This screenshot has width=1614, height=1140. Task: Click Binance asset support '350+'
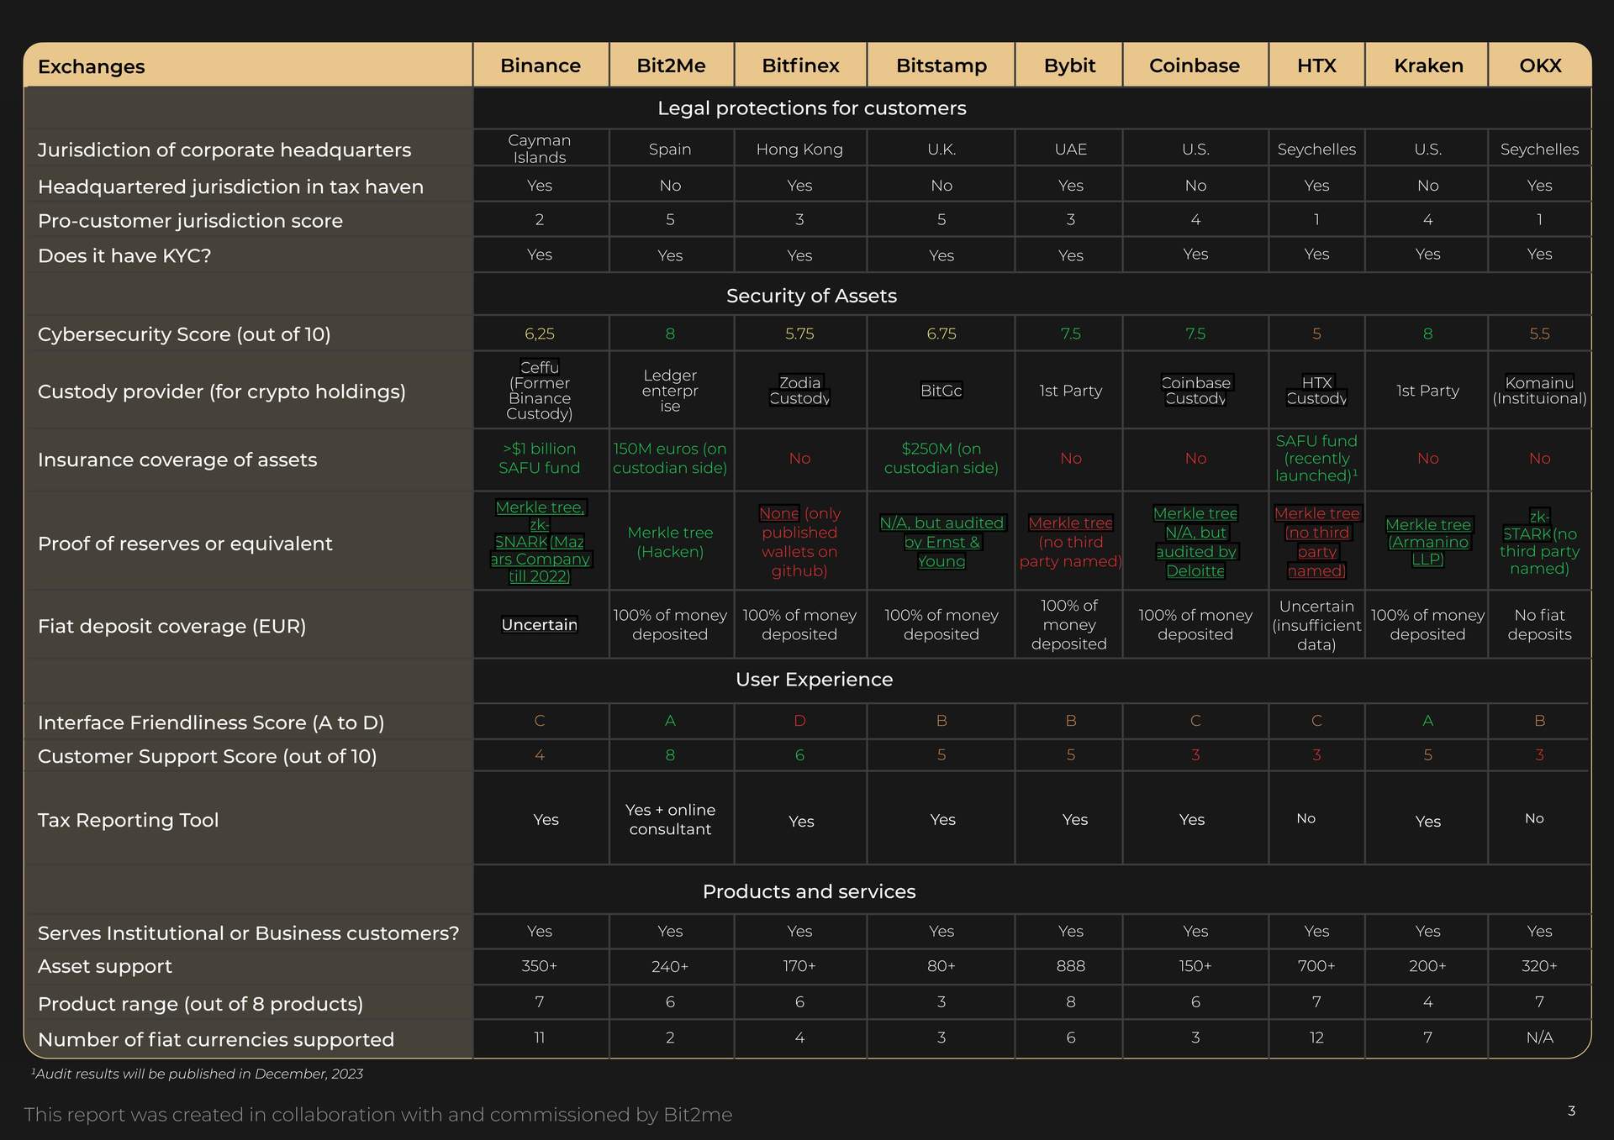coord(540,966)
